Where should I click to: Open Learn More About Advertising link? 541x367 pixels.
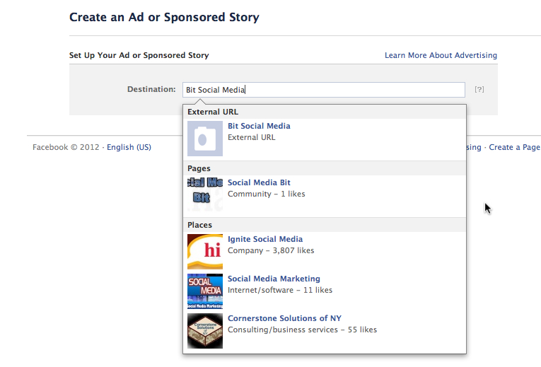tap(441, 55)
